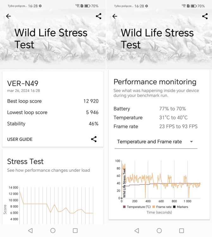Toggle the Markers legend entry
Viewport: 212px width, 237px height.
(x=181, y=207)
